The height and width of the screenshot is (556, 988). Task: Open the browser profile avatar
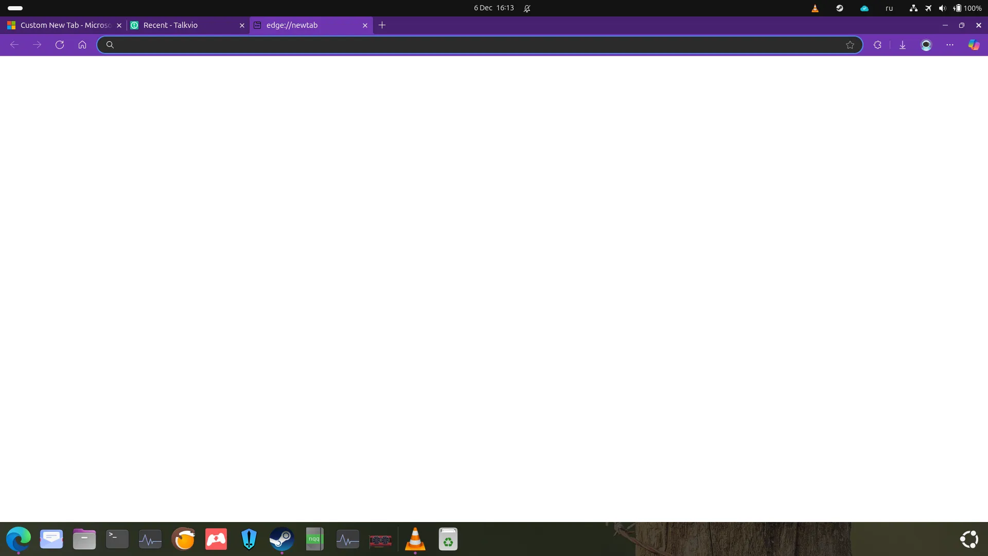point(926,45)
